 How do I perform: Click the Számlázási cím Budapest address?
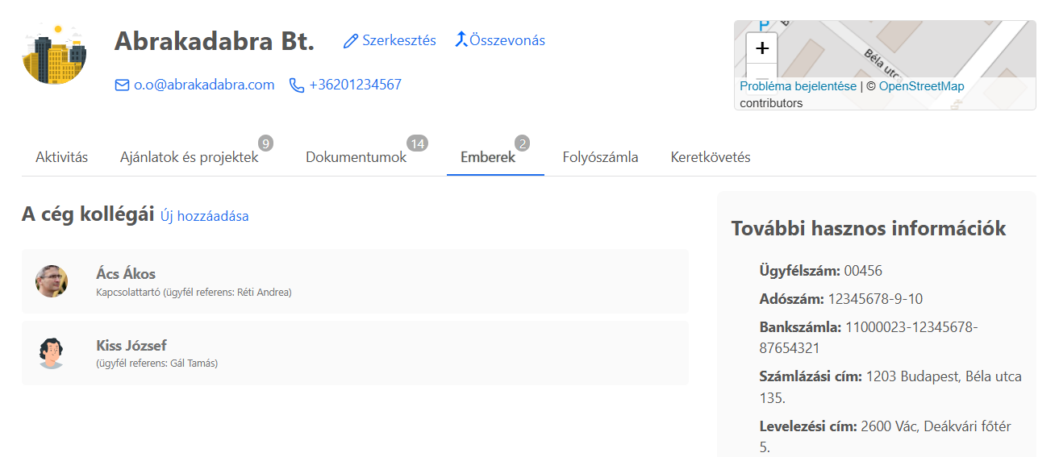click(890, 387)
